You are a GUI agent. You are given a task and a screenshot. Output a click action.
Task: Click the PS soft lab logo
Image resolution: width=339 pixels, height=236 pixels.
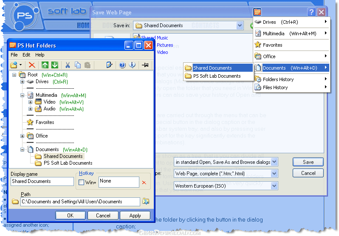coord(25,16)
